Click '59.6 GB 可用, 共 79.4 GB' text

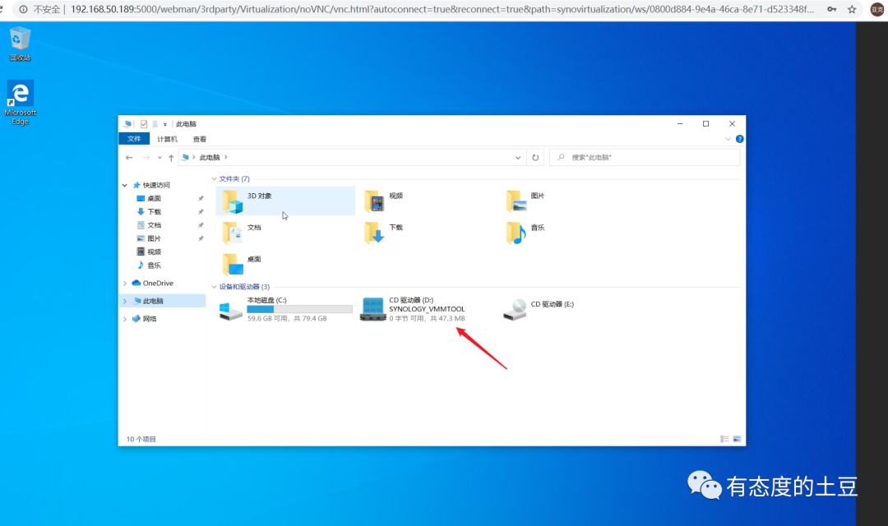[x=287, y=318]
